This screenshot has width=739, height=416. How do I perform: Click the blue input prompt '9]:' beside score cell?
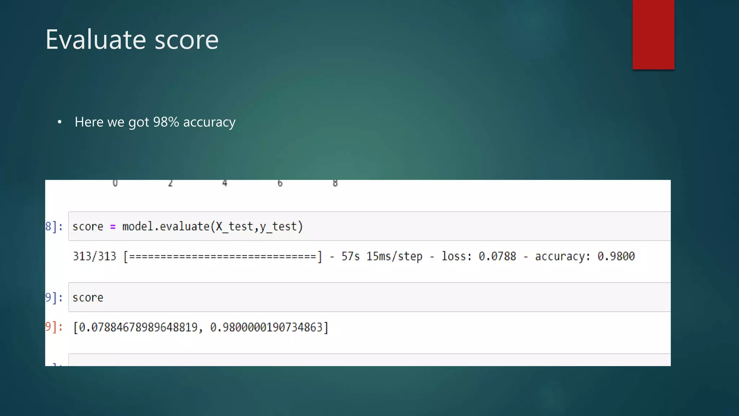pyautogui.click(x=54, y=297)
